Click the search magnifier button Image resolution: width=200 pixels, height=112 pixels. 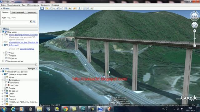34,21
